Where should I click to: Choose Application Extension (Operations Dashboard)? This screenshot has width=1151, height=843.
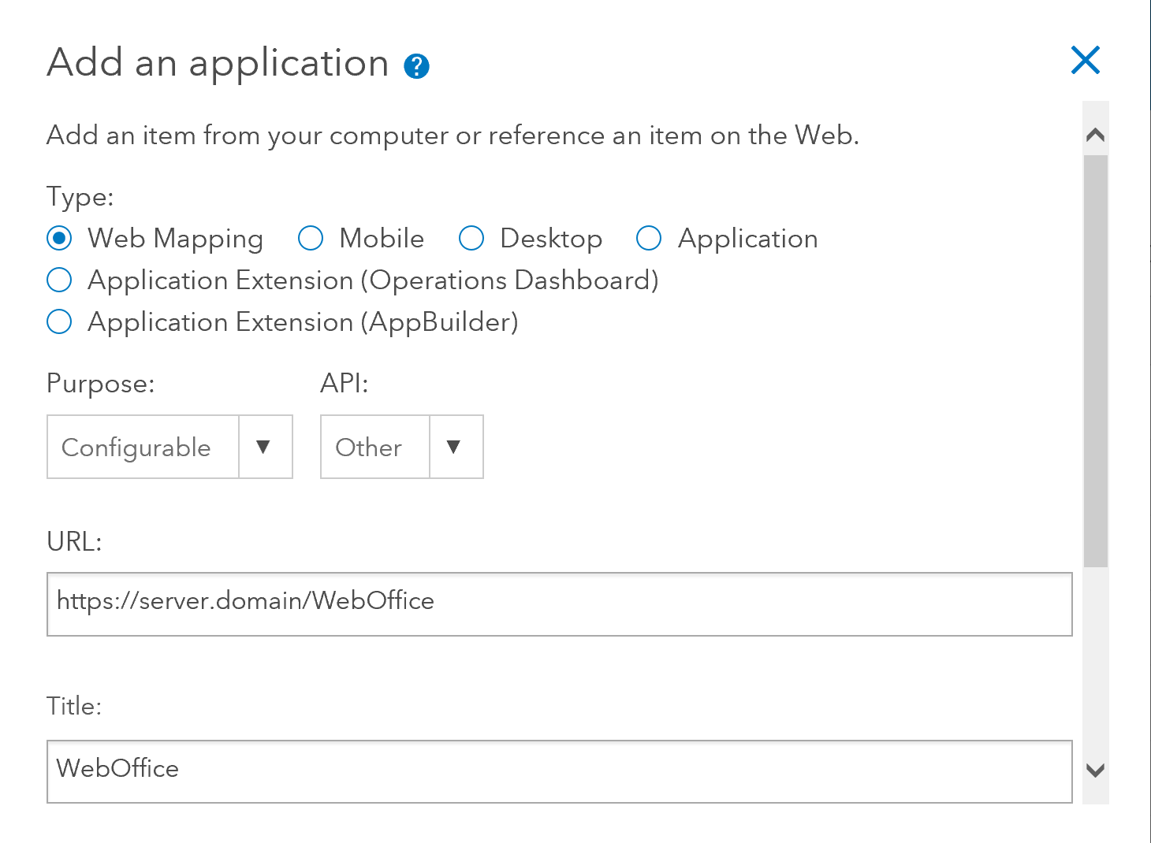[59, 280]
